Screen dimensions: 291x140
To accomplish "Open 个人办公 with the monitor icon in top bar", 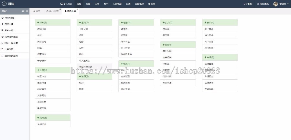I will coord(66,4).
